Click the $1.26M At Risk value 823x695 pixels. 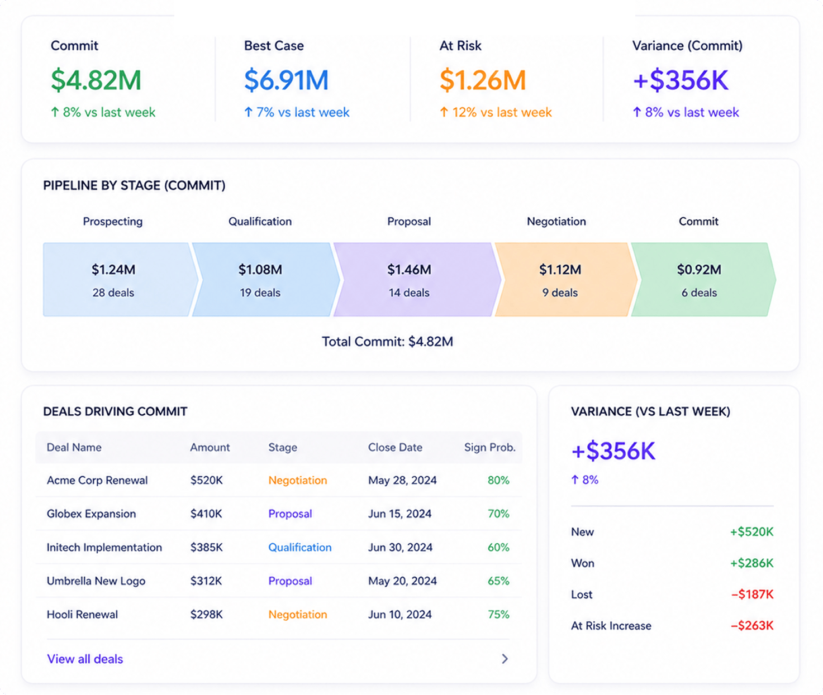pyautogui.click(x=483, y=80)
